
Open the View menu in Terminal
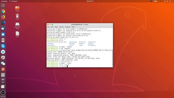click(56, 27)
